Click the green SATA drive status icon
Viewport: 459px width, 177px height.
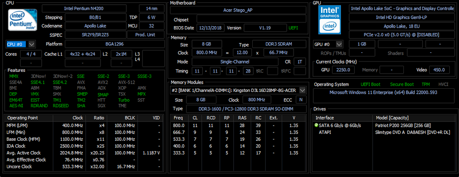point(316,126)
